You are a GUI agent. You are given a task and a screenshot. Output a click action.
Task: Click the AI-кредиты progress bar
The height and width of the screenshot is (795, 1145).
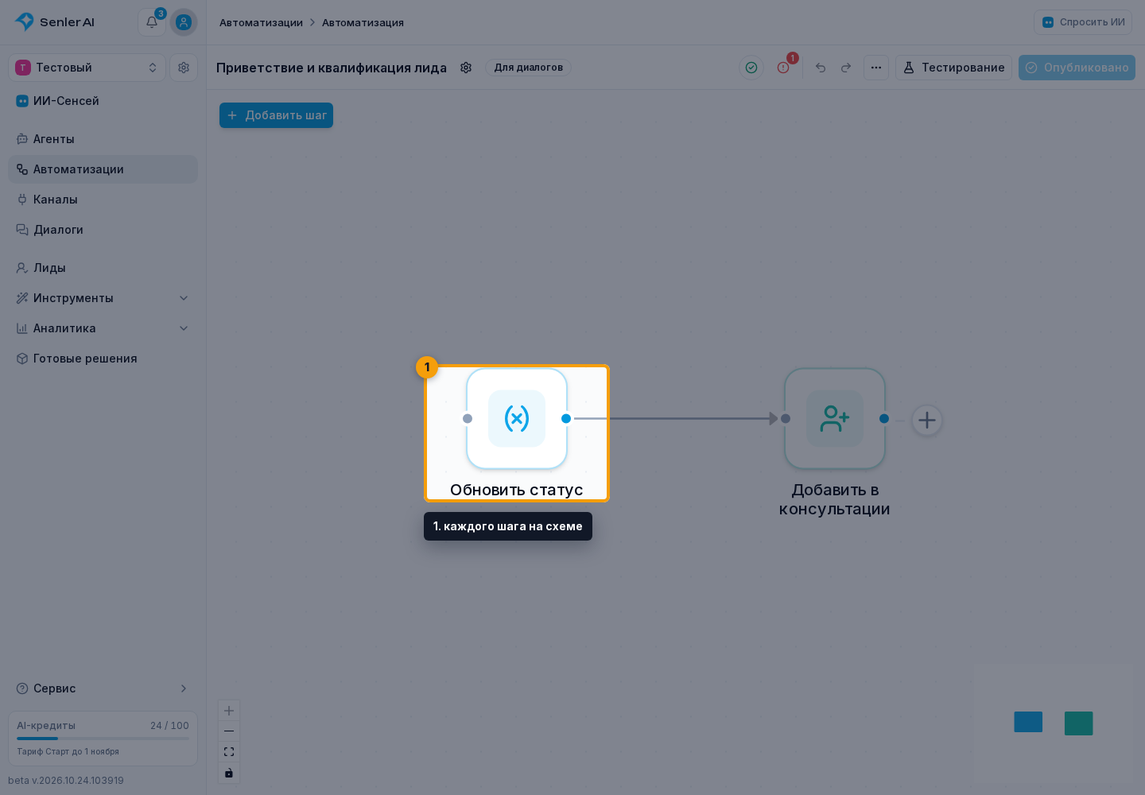(x=103, y=739)
